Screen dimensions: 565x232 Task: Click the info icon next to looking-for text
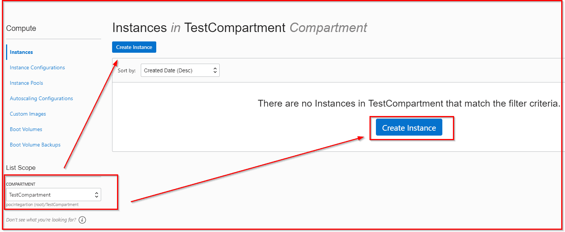tap(82, 220)
